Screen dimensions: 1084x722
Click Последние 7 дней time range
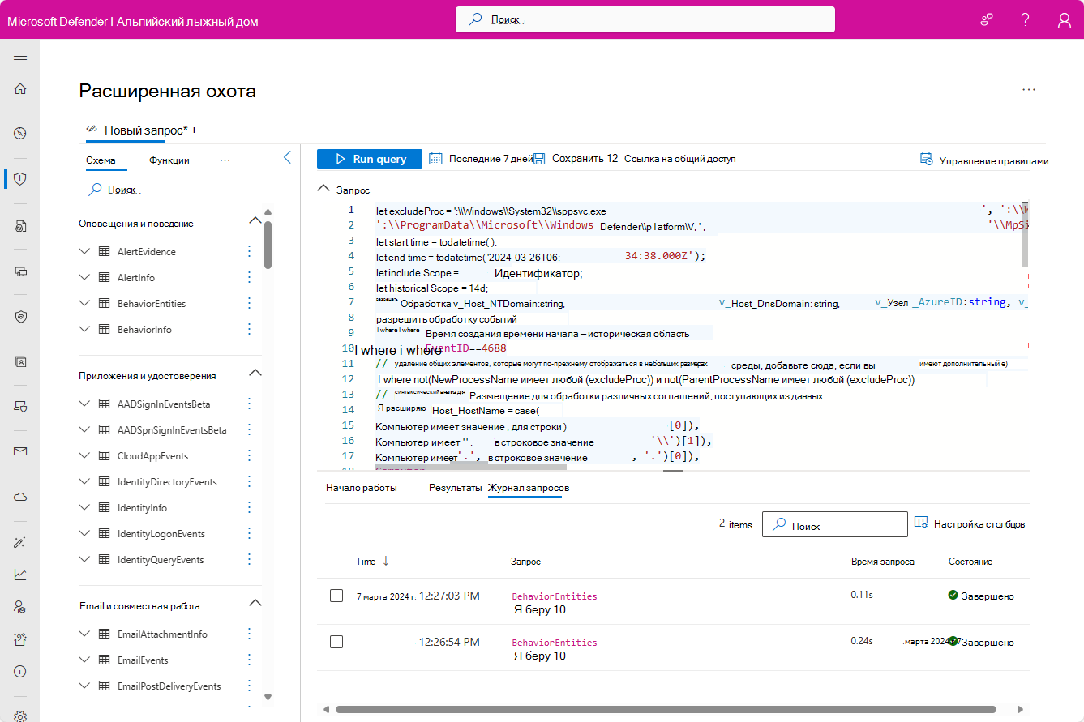[x=491, y=159]
